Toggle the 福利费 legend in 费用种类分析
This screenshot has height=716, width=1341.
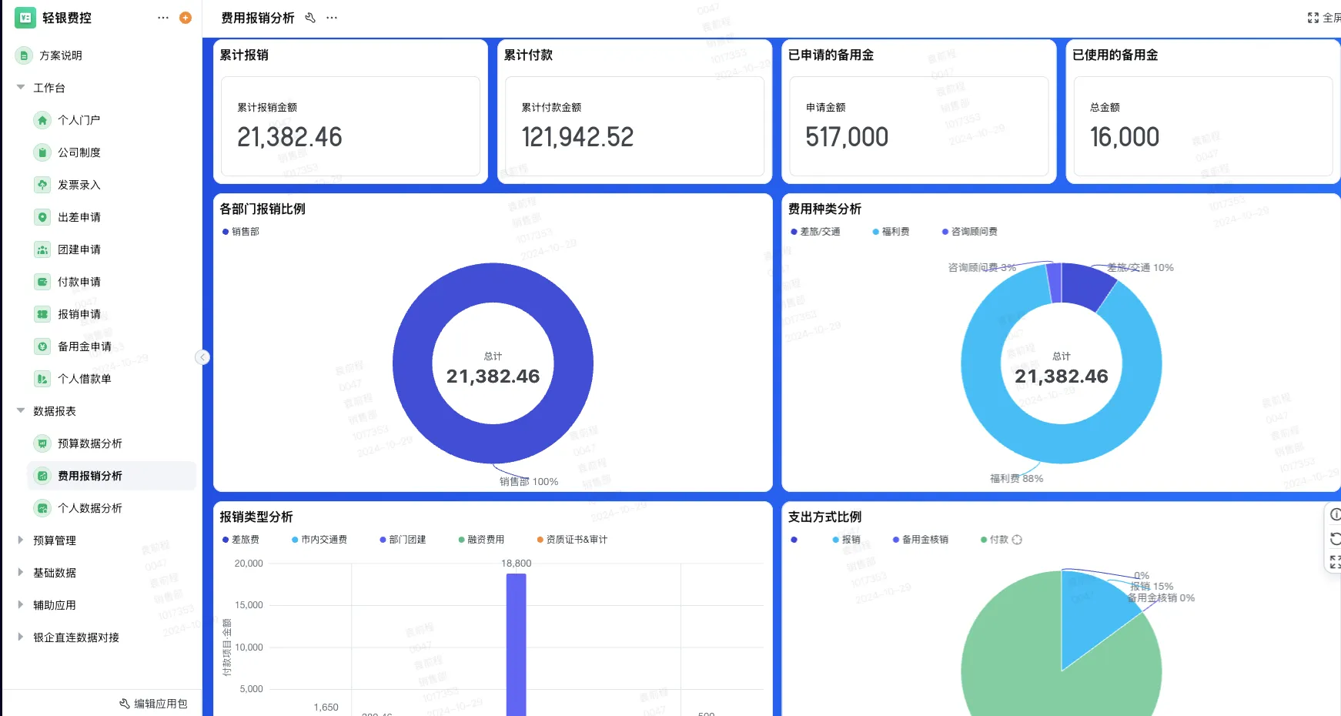click(x=891, y=232)
